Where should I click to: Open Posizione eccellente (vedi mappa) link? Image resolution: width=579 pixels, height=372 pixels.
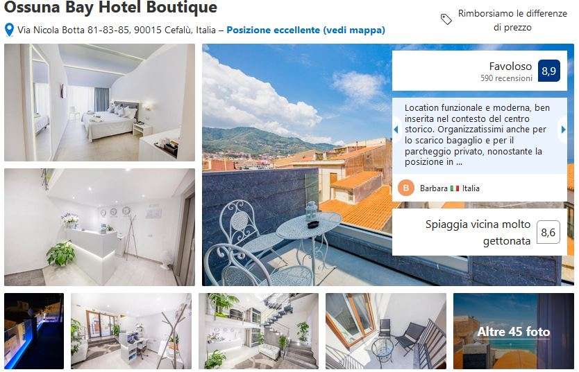(305, 30)
